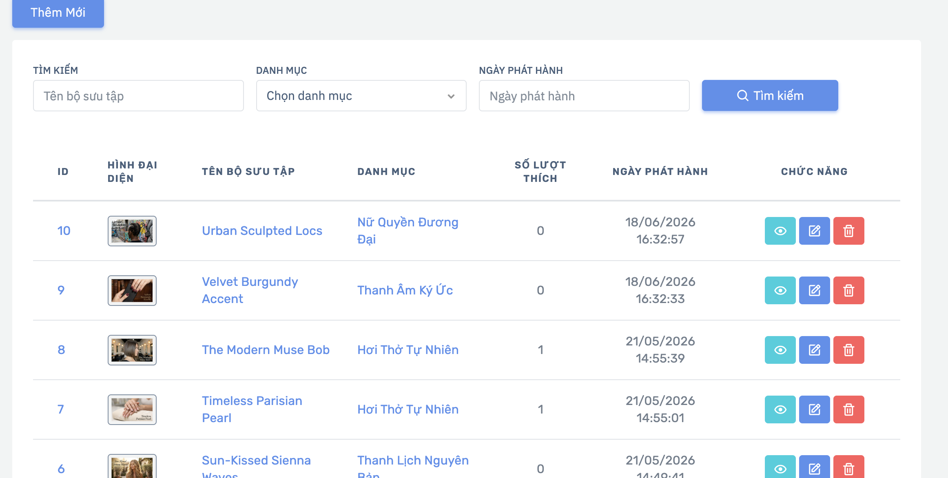
Task: Edit the Timeless Parisian Pearl collection
Action: click(814, 409)
